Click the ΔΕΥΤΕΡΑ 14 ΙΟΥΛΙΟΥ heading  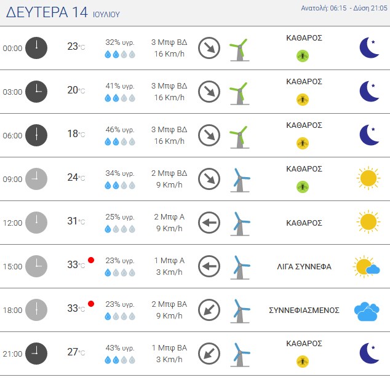pyautogui.click(x=63, y=12)
